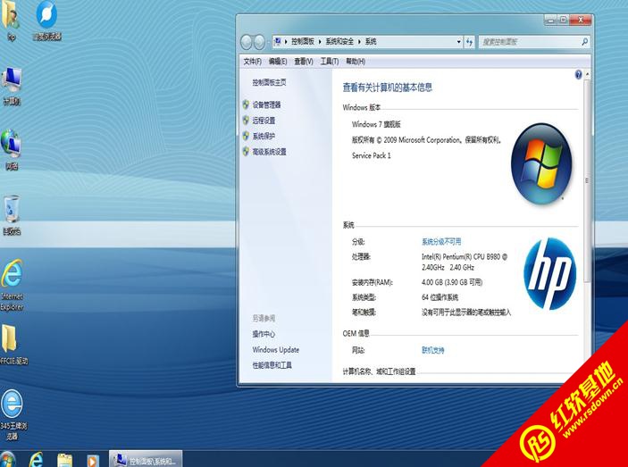Expand the arrow after 控制面板 in breadcrumb
This screenshot has width=628, height=467.
[x=320, y=42]
